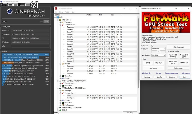Select the Intel Core i7 chip icon
The height and width of the screenshot is (114, 192).
click(60, 20)
